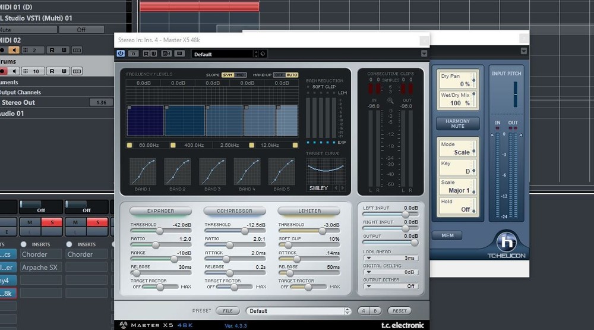Image resolution: width=594 pixels, height=330 pixels.
Task: Click the record enable icon on Drums track
Action: coord(2,71)
